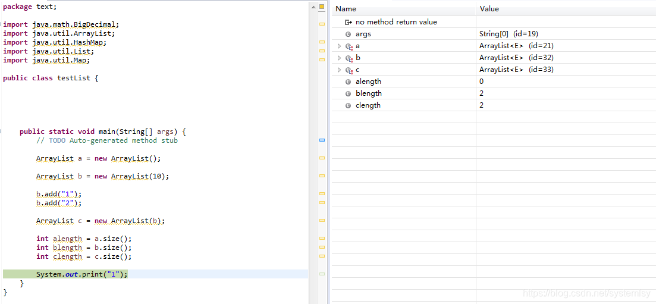656x304 pixels.
Task: Click the value 'ArrayList<E> (id=33)'
Action: point(517,70)
